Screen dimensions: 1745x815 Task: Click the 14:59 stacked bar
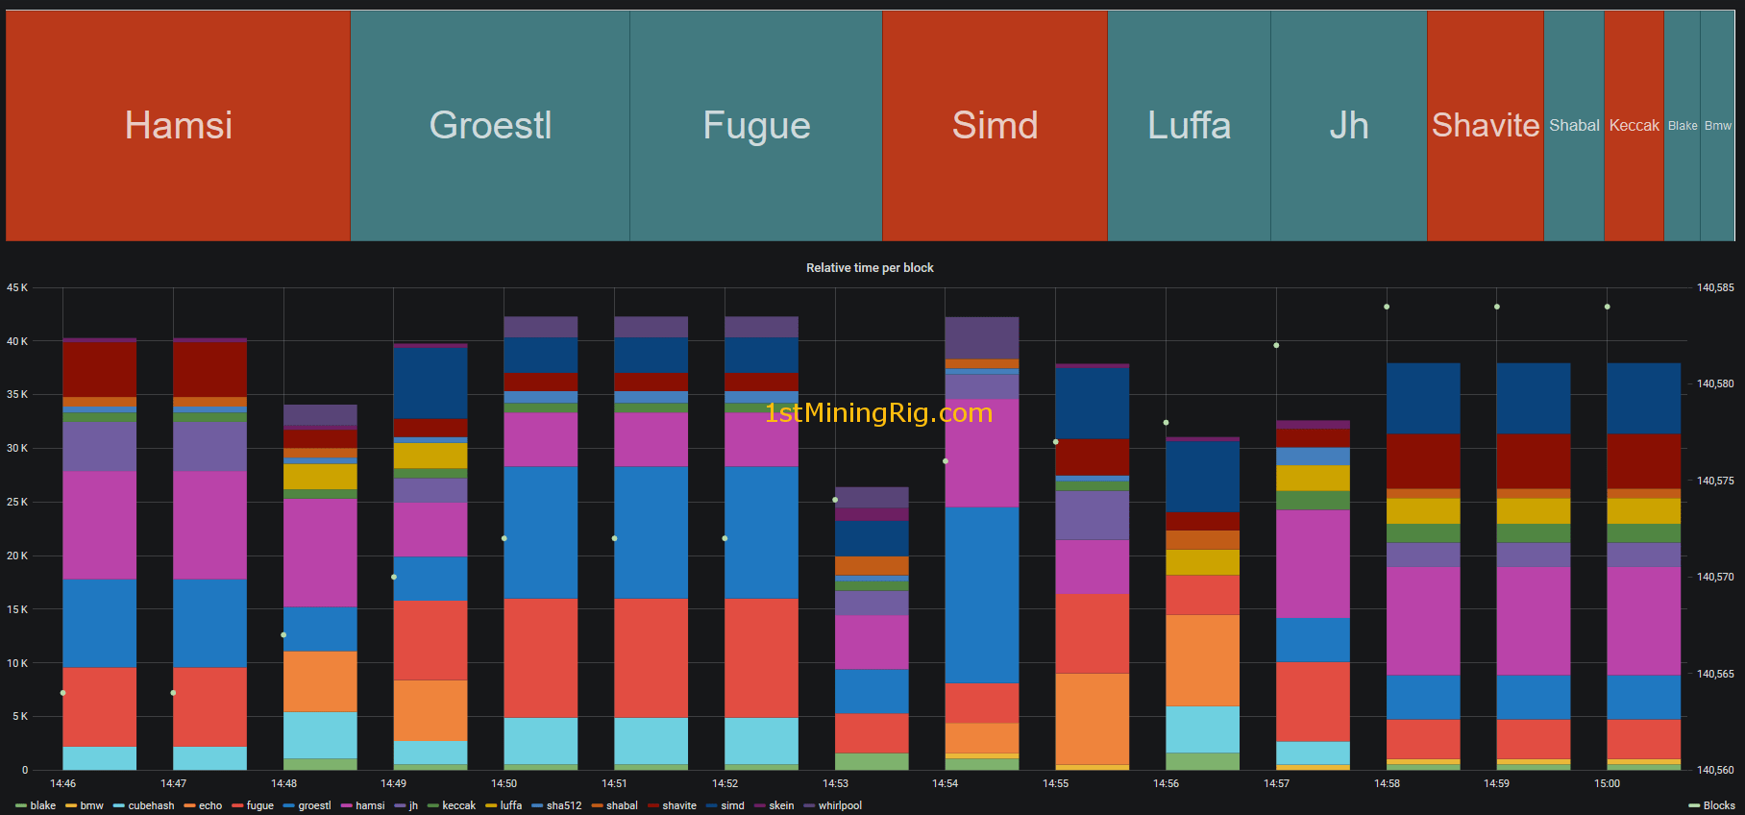pos(1534,567)
